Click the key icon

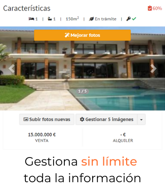(128, 19)
